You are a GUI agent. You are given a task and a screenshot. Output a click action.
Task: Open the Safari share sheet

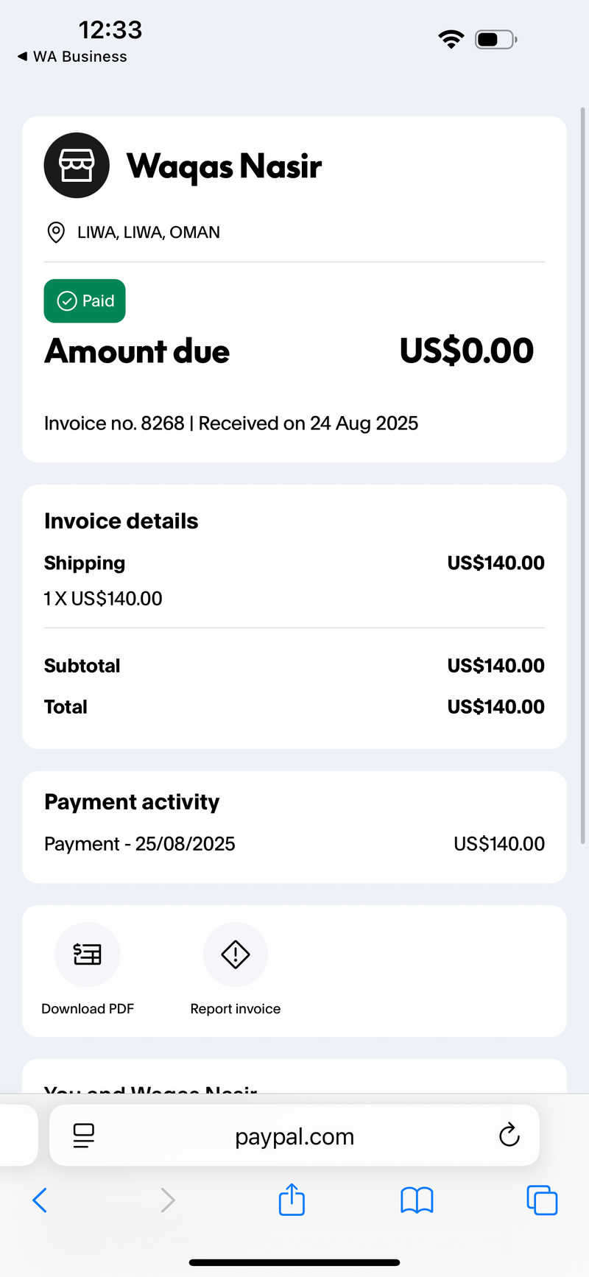click(x=292, y=1199)
